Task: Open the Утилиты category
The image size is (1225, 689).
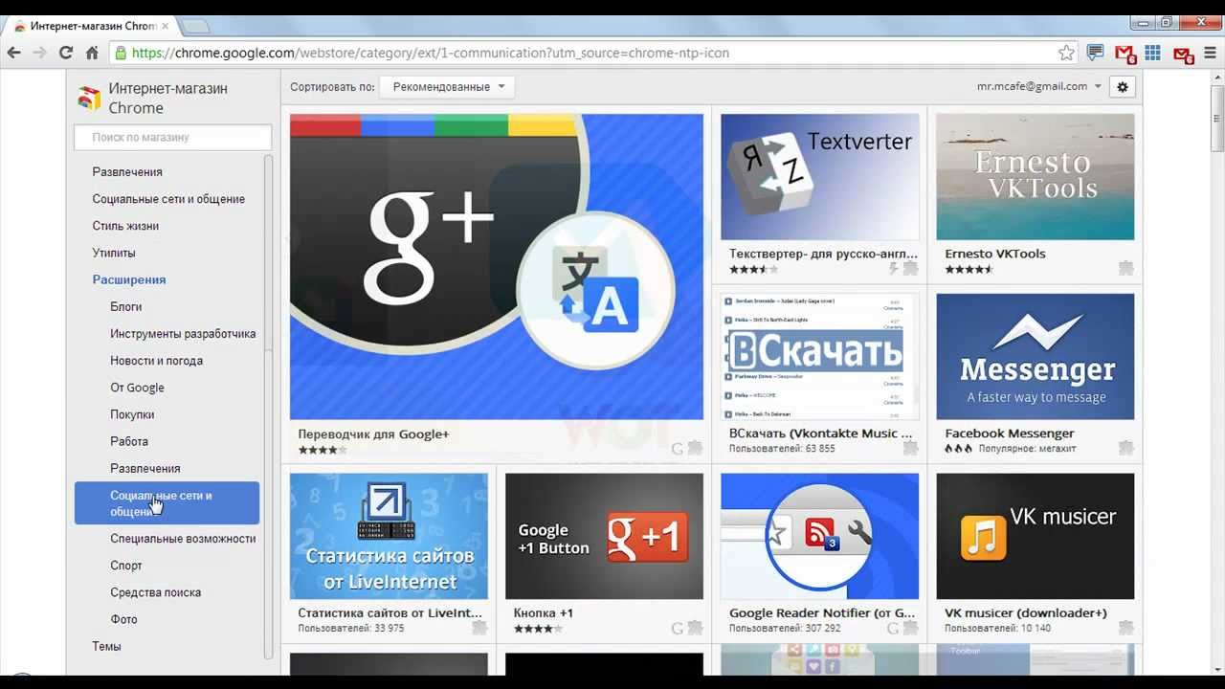Action: pos(114,253)
